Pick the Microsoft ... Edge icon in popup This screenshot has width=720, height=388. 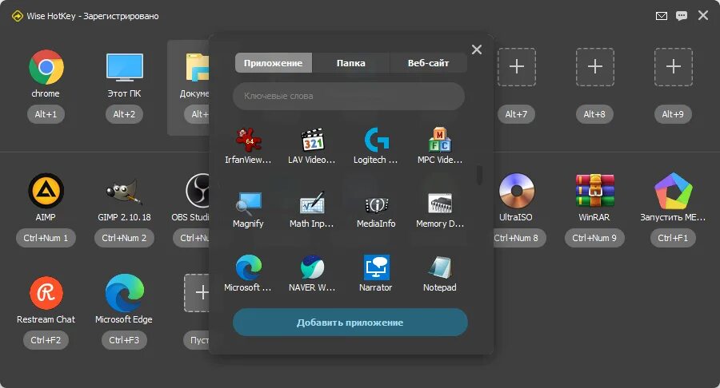[249, 267]
